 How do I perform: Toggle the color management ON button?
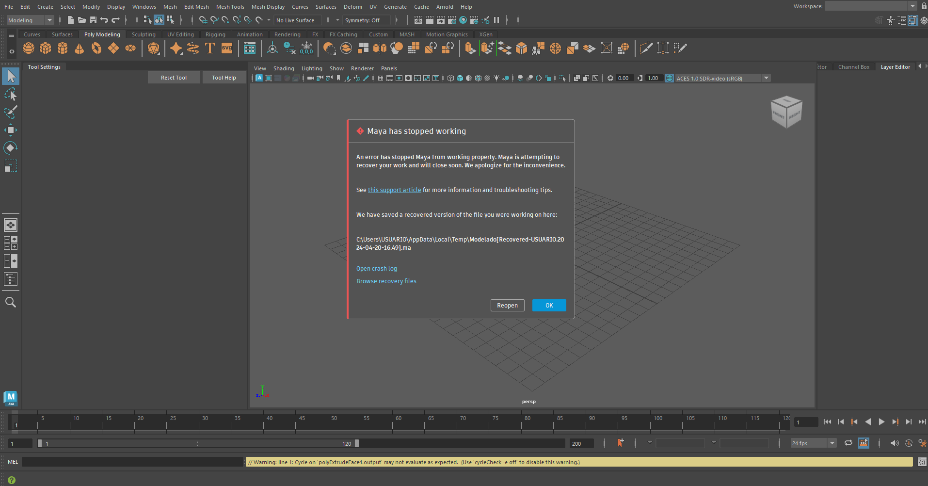(x=670, y=78)
